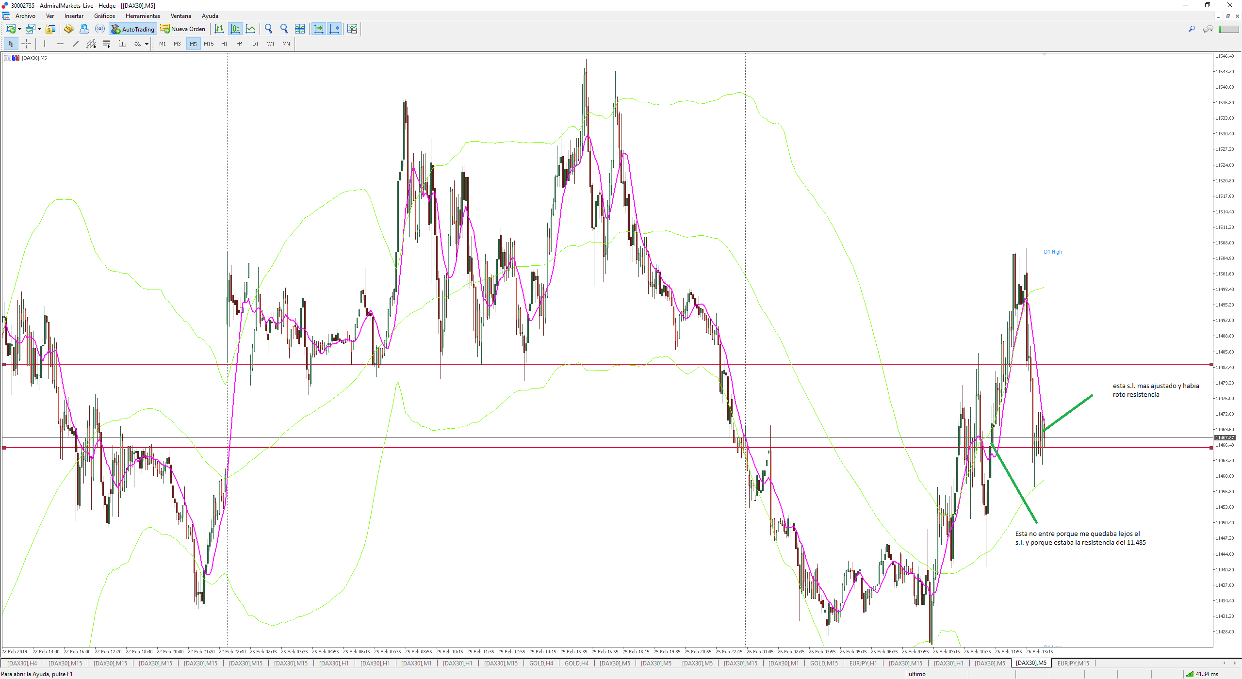Click the zoom out magnifier icon
This screenshot has height=679, width=1242.
click(x=284, y=29)
